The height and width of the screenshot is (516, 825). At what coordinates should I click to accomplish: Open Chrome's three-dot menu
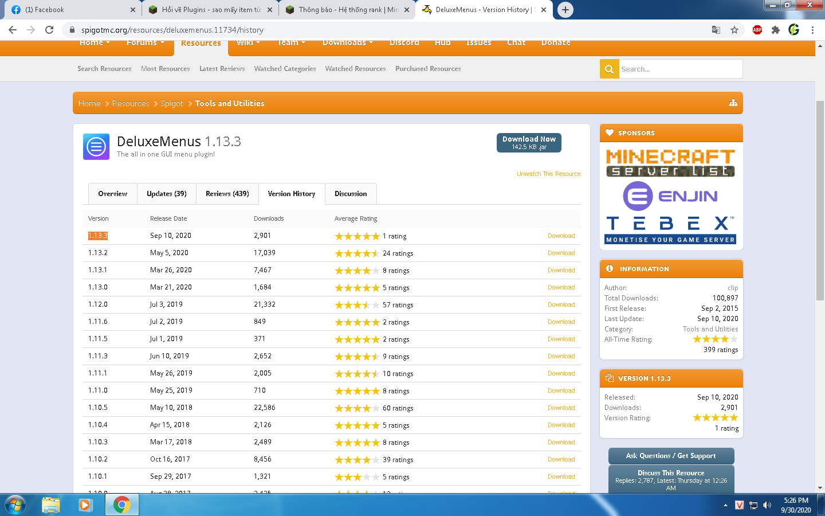tap(812, 30)
